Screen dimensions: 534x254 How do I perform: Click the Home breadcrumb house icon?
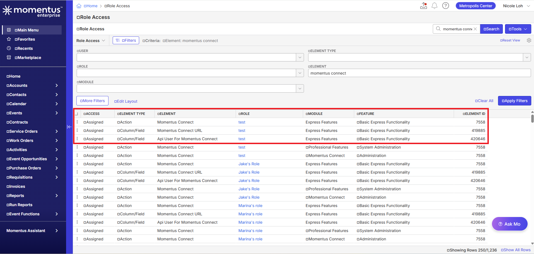[x=79, y=6]
